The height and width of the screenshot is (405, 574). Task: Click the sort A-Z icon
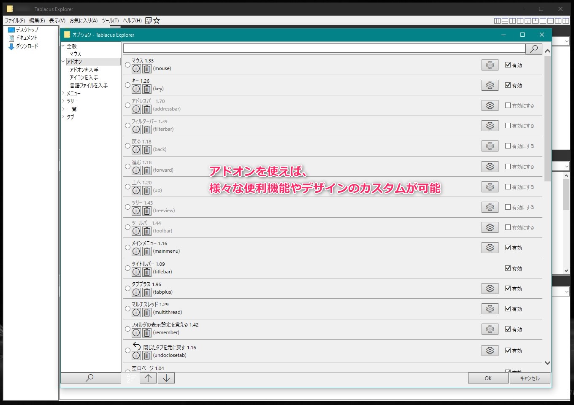[x=131, y=378]
